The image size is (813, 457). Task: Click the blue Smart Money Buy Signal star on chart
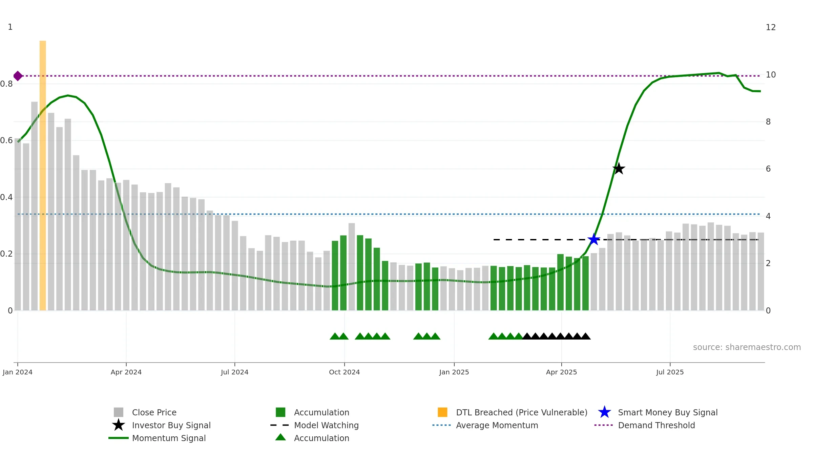[x=593, y=240]
